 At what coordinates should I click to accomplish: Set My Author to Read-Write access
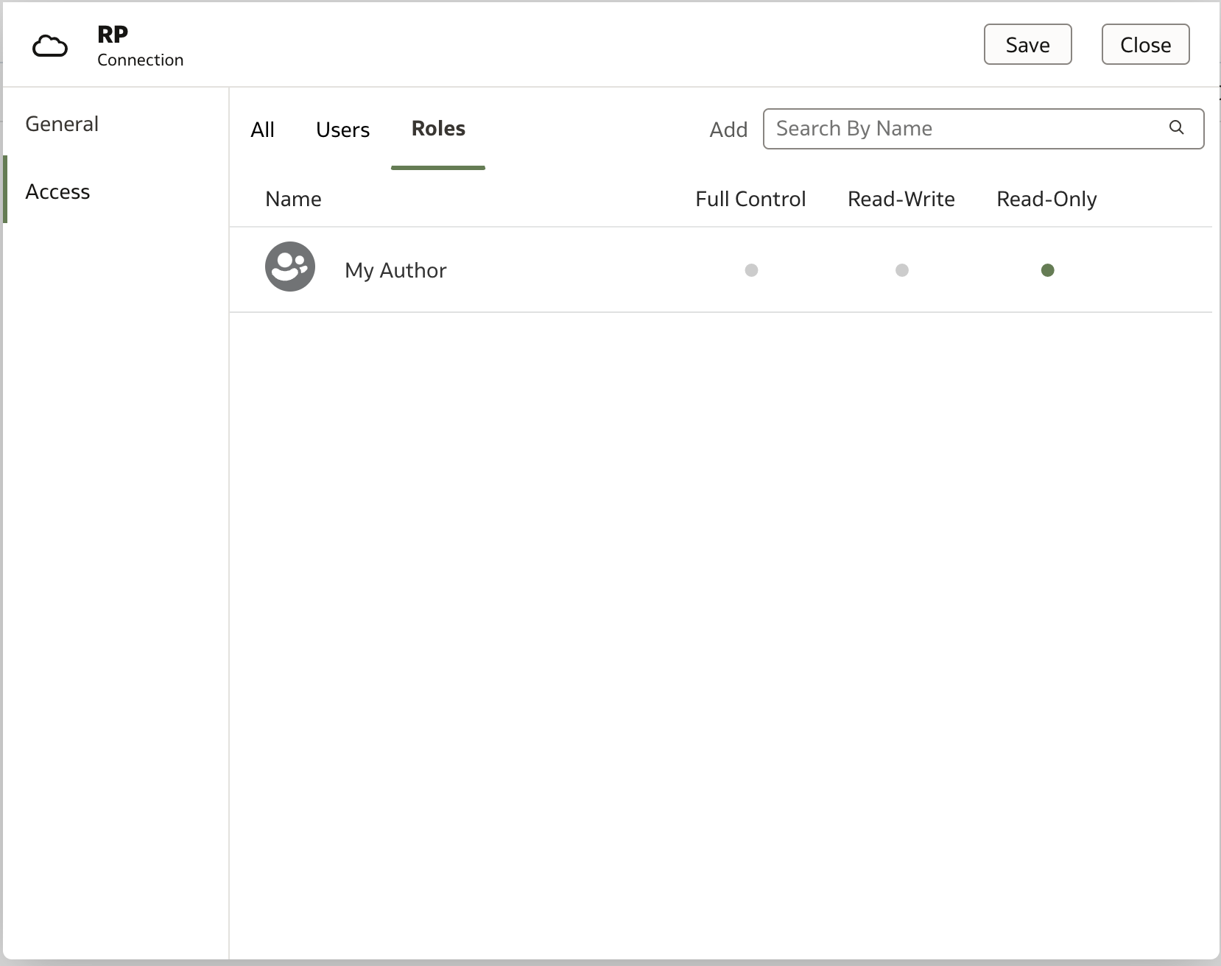901,270
